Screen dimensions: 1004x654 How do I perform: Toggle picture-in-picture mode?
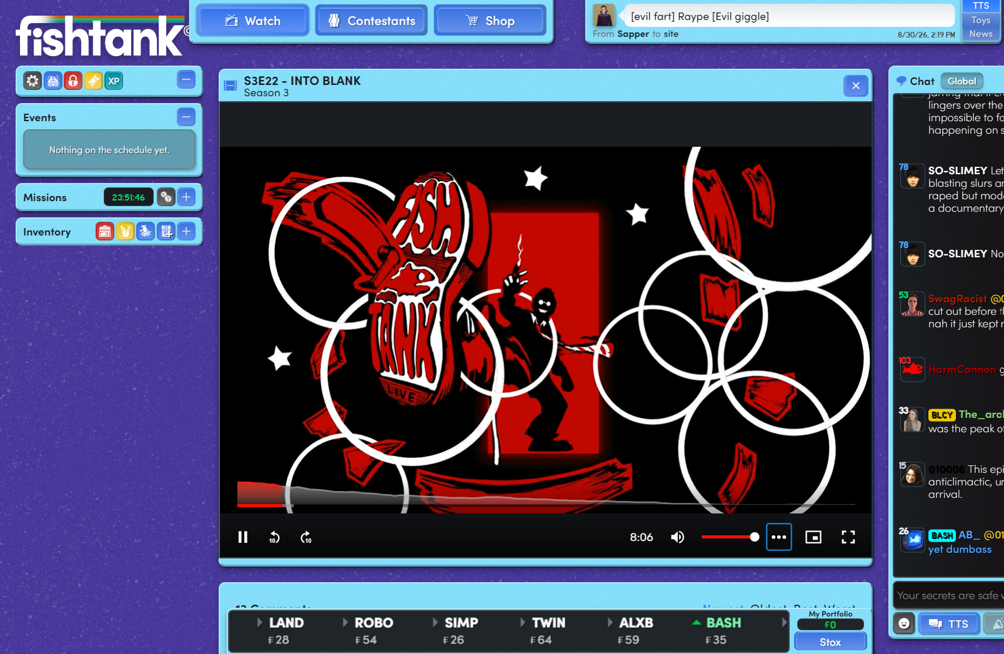pos(813,537)
